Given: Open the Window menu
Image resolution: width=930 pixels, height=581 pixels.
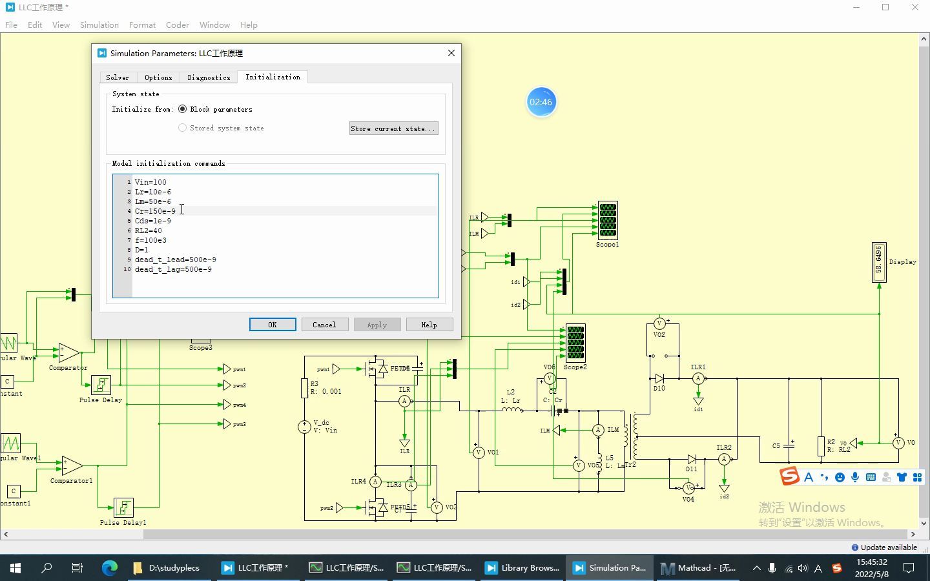Looking at the screenshot, I should coord(214,25).
